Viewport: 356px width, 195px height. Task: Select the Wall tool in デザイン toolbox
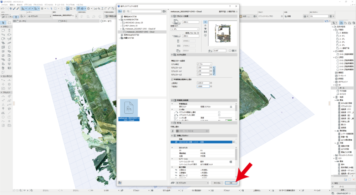tap(3, 30)
